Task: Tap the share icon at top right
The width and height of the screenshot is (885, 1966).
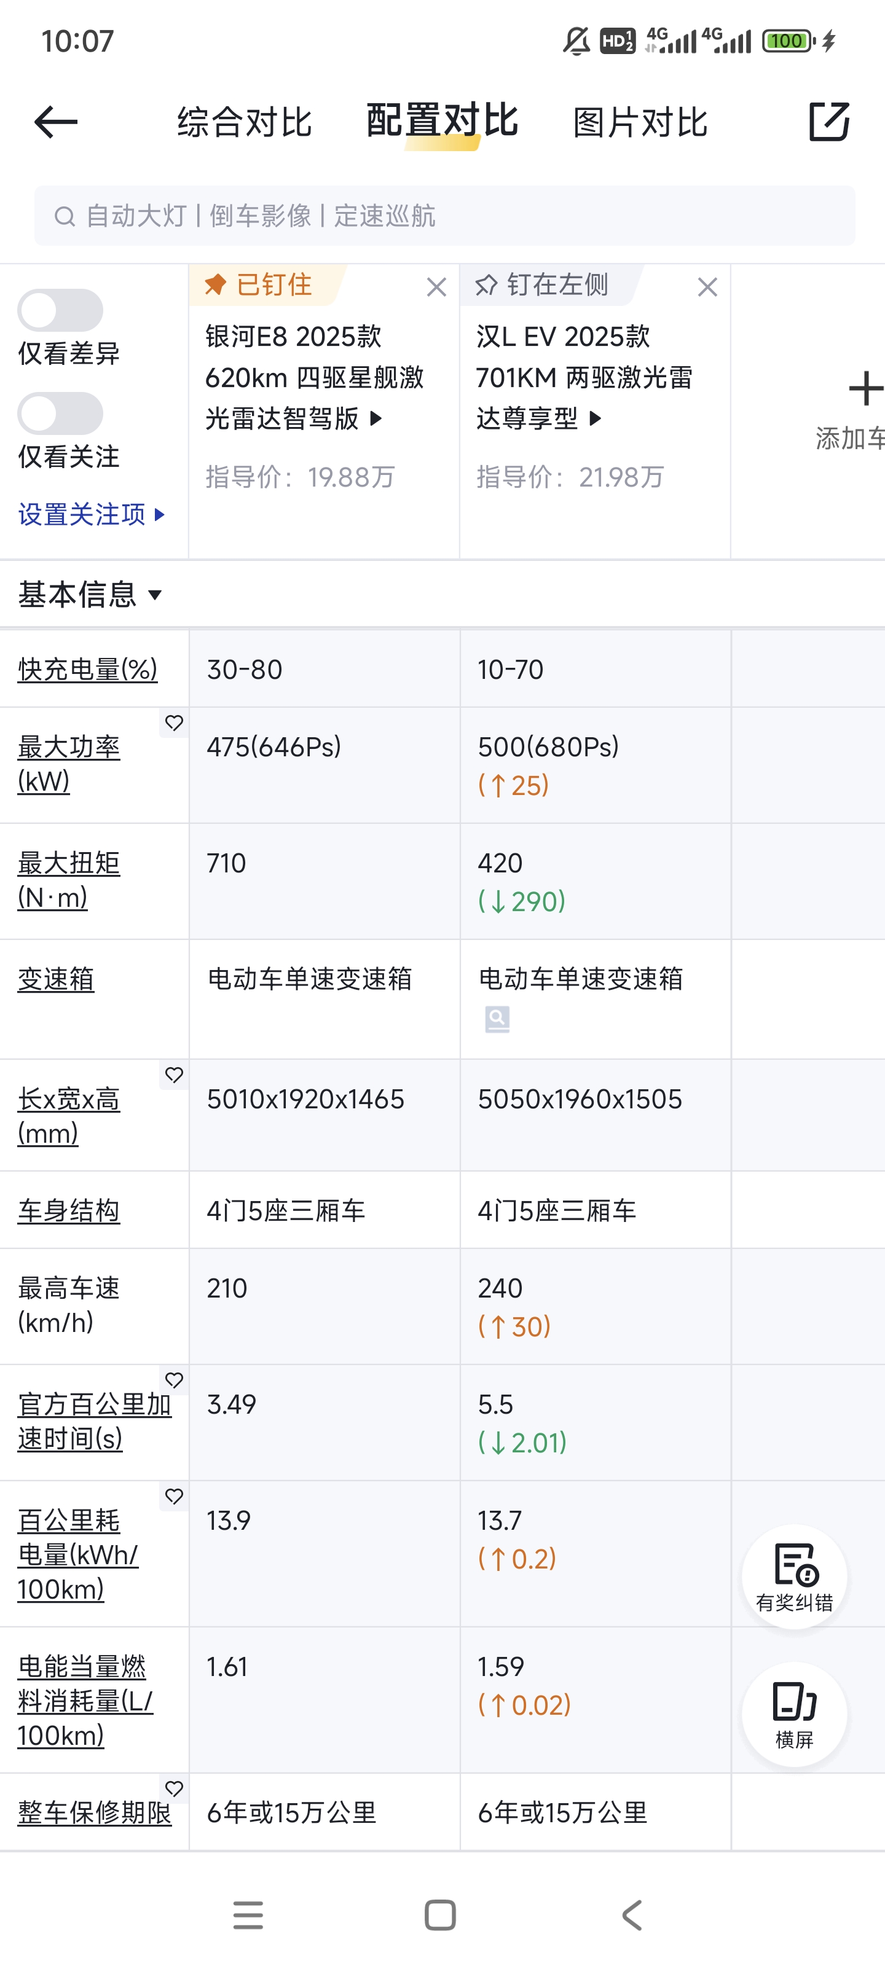Action: (x=828, y=122)
